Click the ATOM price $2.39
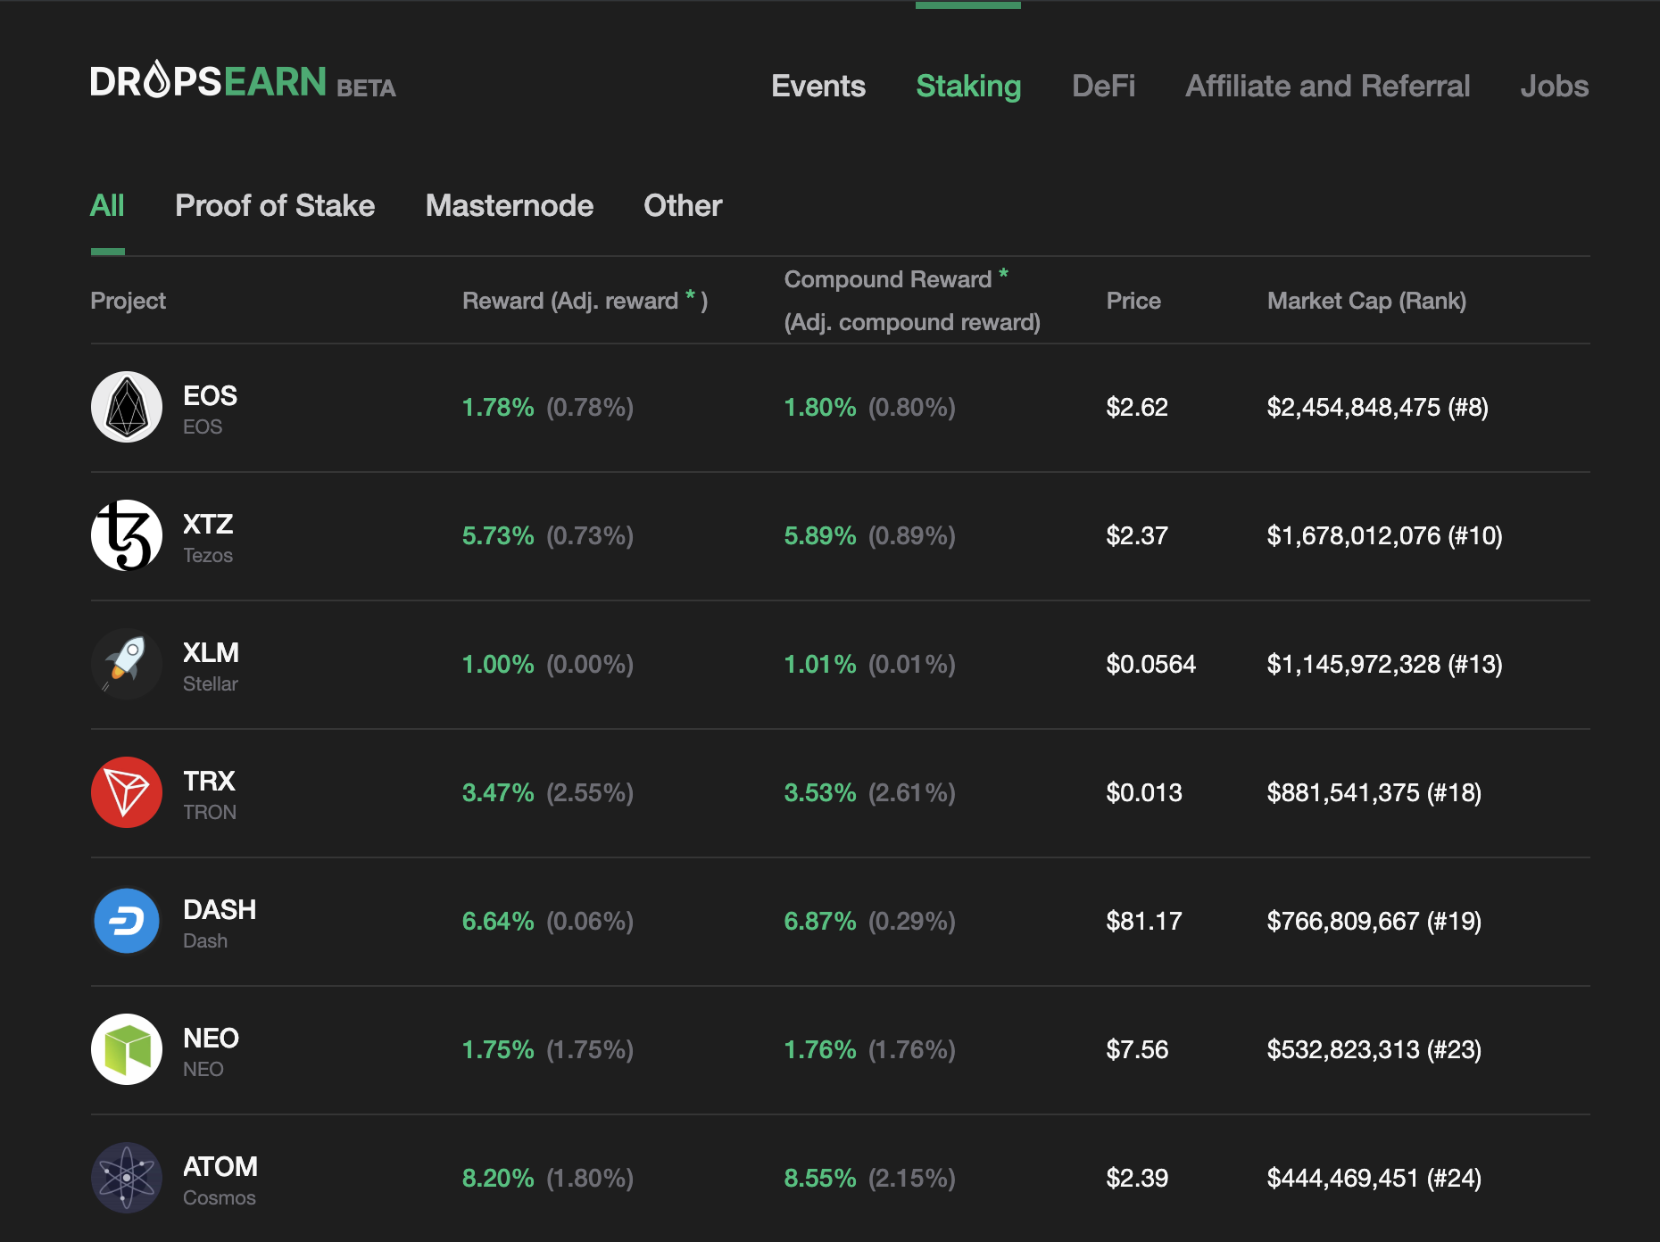The width and height of the screenshot is (1660, 1242). [1137, 1178]
